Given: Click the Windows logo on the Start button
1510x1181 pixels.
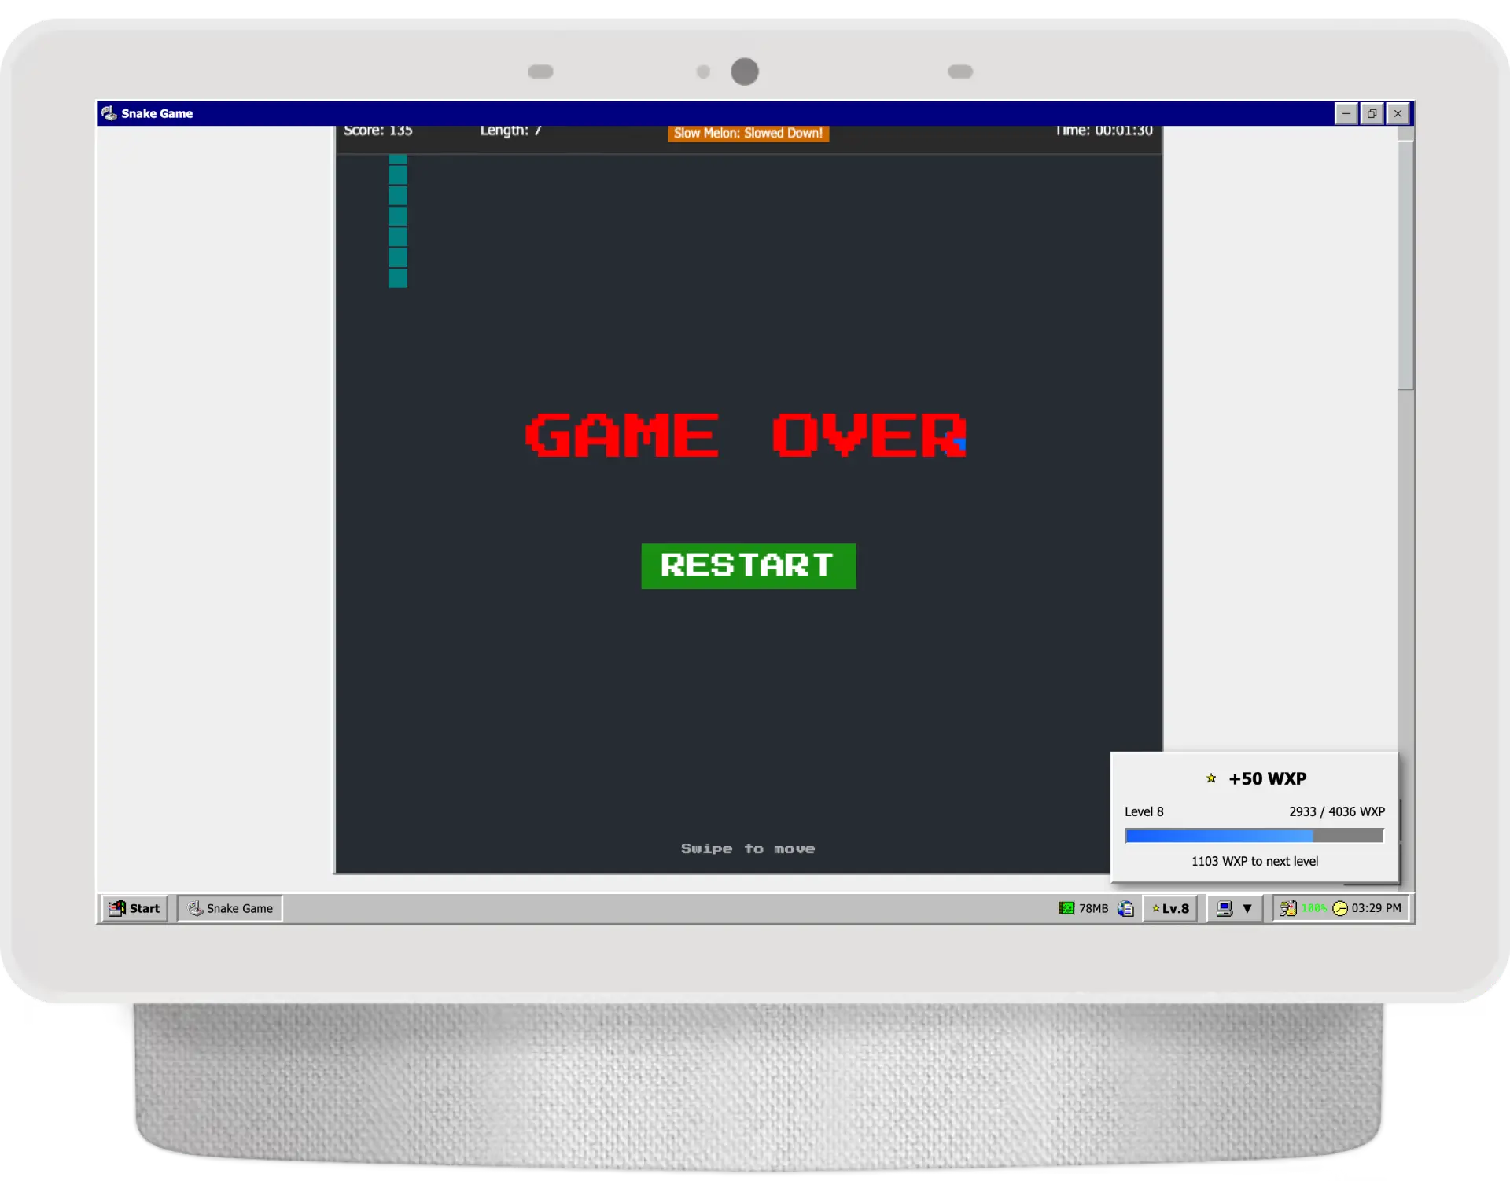Looking at the screenshot, I should pyautogui.click(x=117, y=908).
